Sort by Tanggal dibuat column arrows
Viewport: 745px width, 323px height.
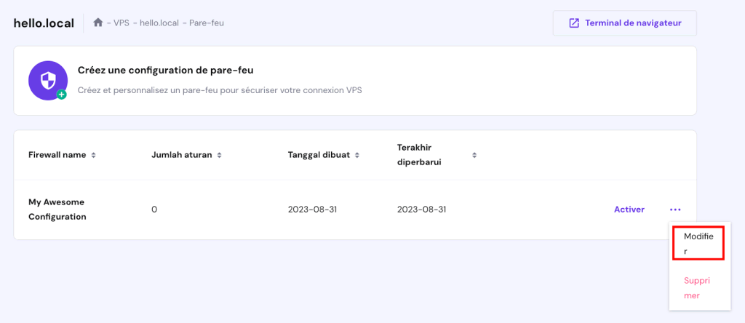[x=356, y=155]
